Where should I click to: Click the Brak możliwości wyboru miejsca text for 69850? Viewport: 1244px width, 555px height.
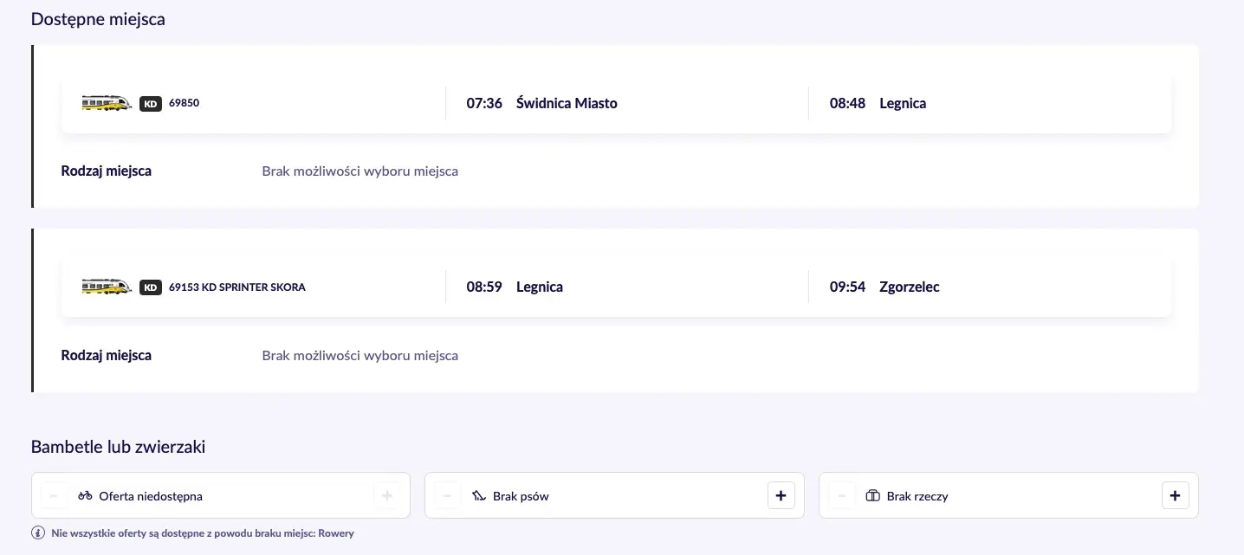tap(360, 171)
